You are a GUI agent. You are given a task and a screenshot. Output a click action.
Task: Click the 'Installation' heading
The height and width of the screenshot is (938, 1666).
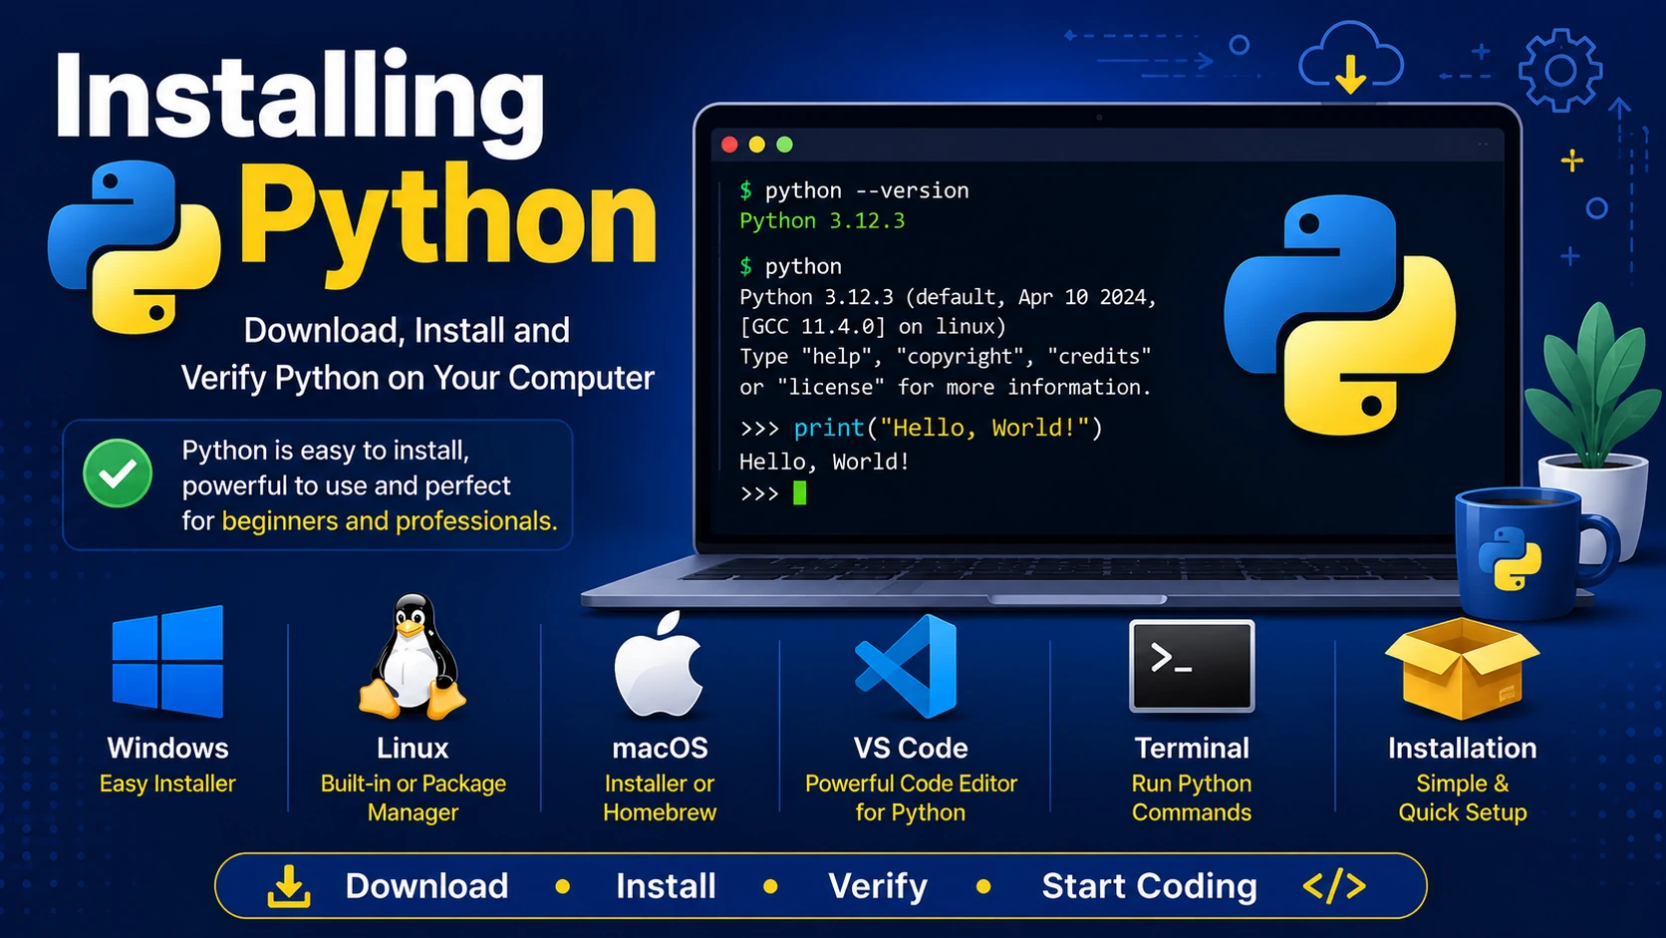click(x=1462, y=748)
